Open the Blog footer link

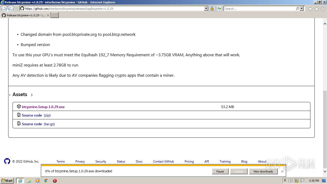click(244, 162)
